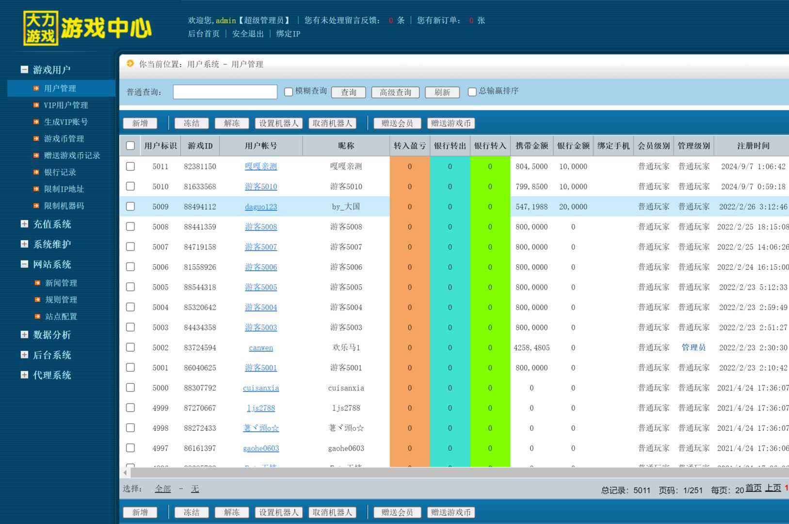The width and height of the screenshot is (789, 524).
Task: Click the arrow icon beside 限制IP地址
Action: 36,189
